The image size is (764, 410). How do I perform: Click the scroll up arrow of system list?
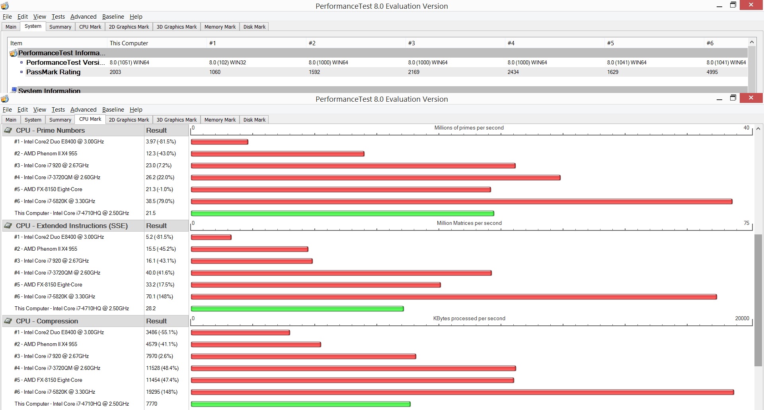pos(752,42)
